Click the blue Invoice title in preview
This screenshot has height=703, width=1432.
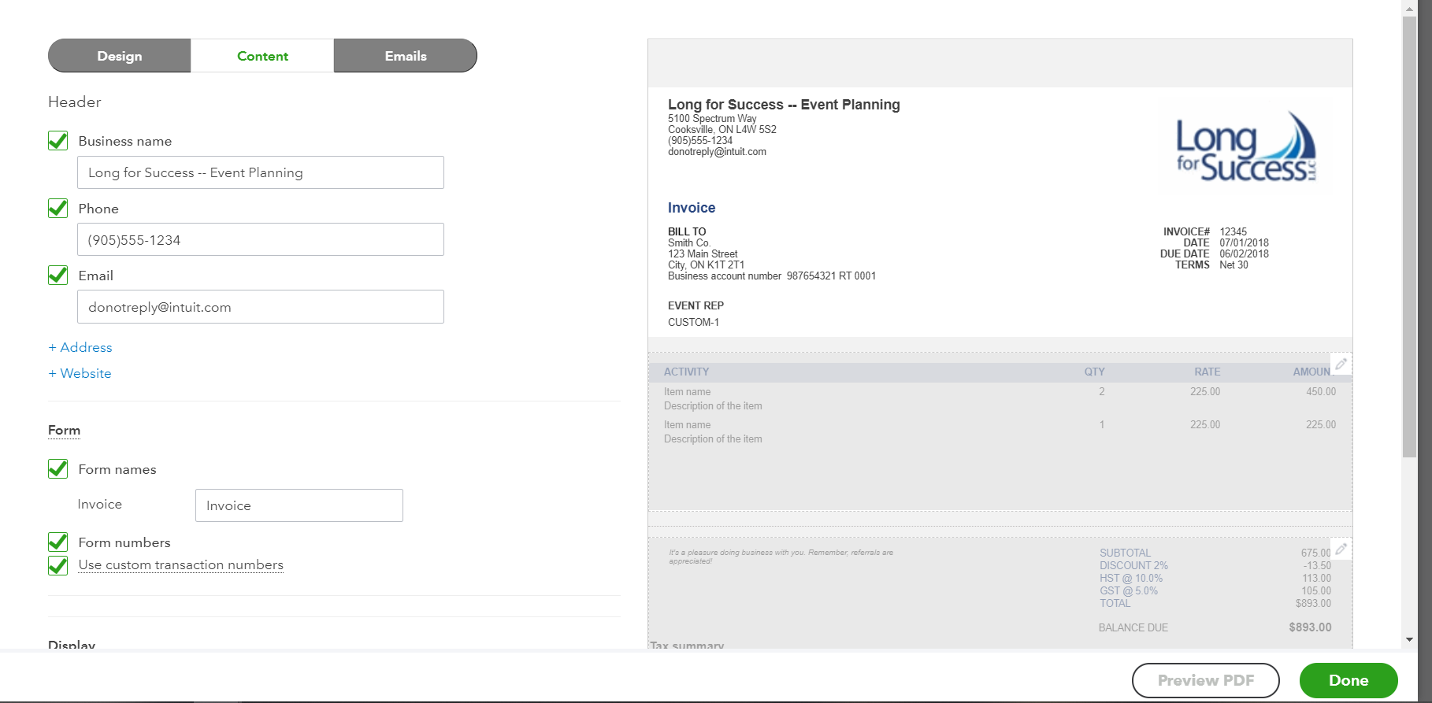click(x=692, y=208)
